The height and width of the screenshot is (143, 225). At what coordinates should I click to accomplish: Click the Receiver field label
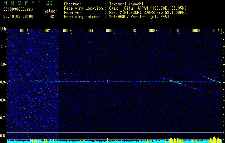tap(73, 13)
